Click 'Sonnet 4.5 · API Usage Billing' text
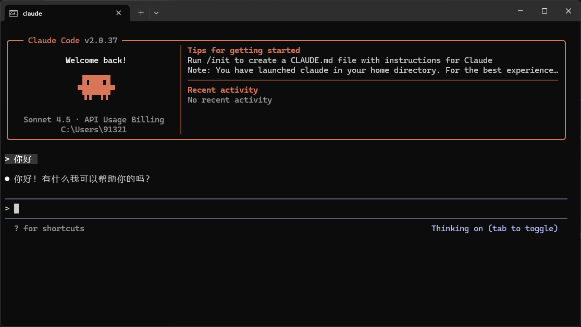 [94, 120]
